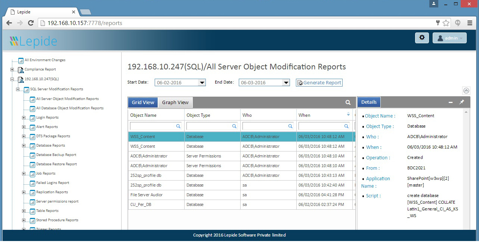The image size is (479, 244).
Task: Collapse the filter section with up chevron
Action: coord(466,91)
